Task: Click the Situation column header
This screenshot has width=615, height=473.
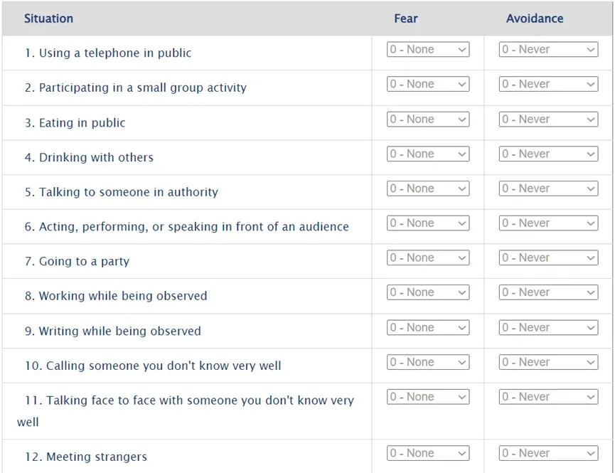Action: pyautogui.click(x=48, y=18)
